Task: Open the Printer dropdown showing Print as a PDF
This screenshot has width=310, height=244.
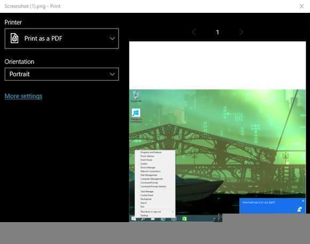Action: (61, 38)
